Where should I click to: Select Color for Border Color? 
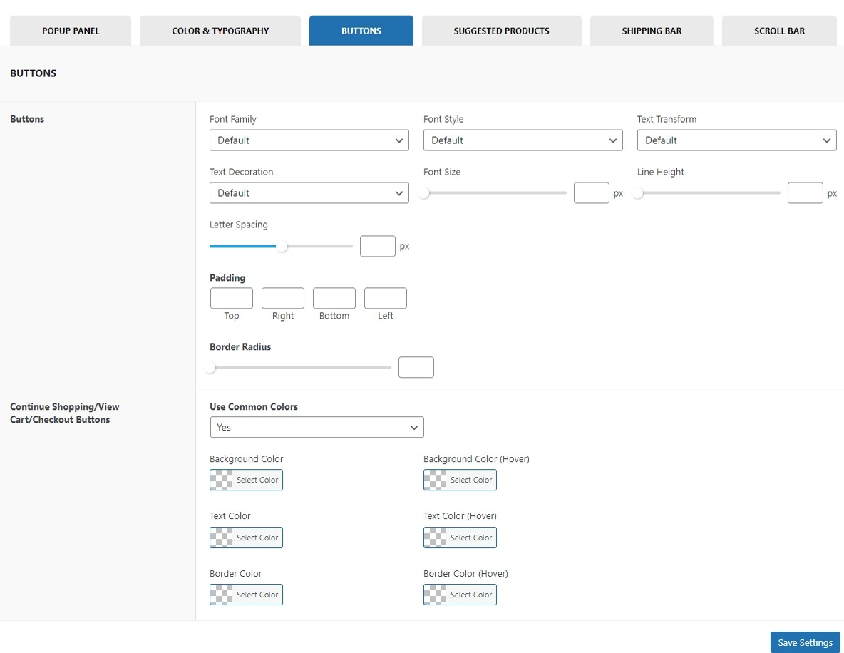click(246, 595)
